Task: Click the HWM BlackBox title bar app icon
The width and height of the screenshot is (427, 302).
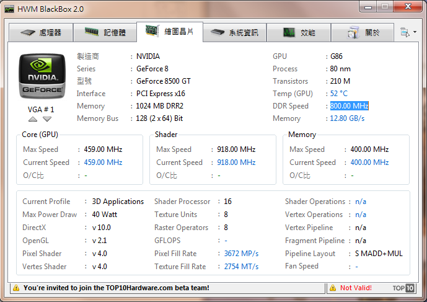Action: coord(9,9)
